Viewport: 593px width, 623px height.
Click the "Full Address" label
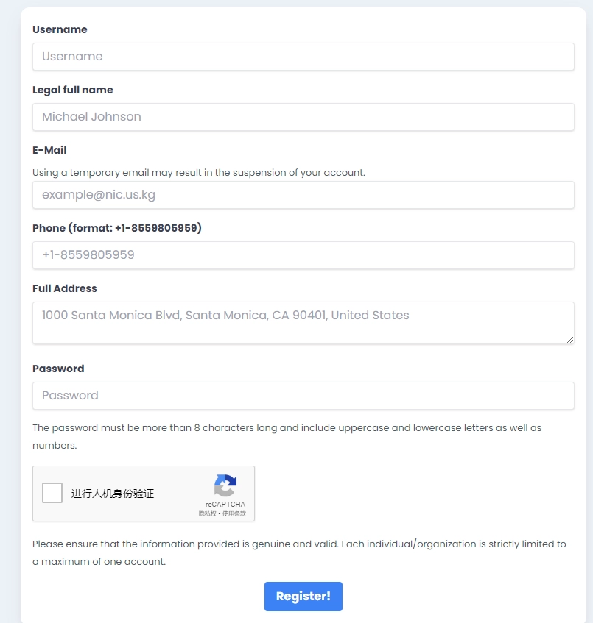point(65,288)
